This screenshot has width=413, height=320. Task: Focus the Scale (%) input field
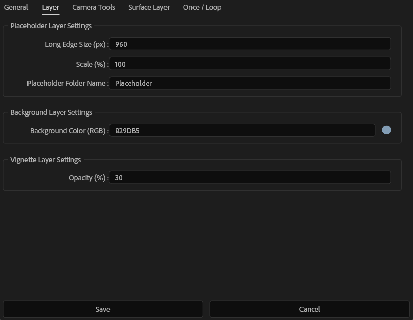[250, 64]
